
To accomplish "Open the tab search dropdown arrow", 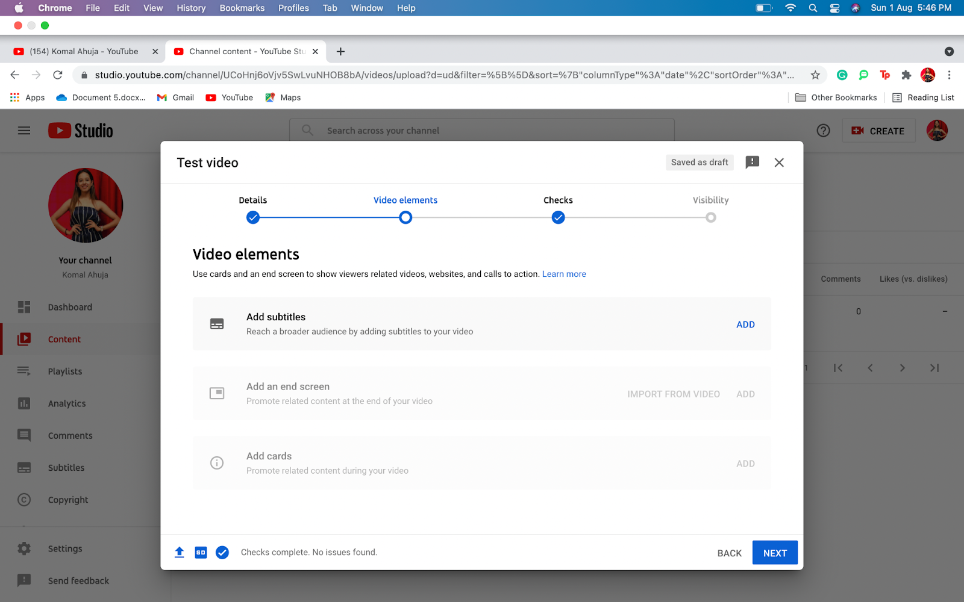I will pyautogui.click(x=949, y=52).
